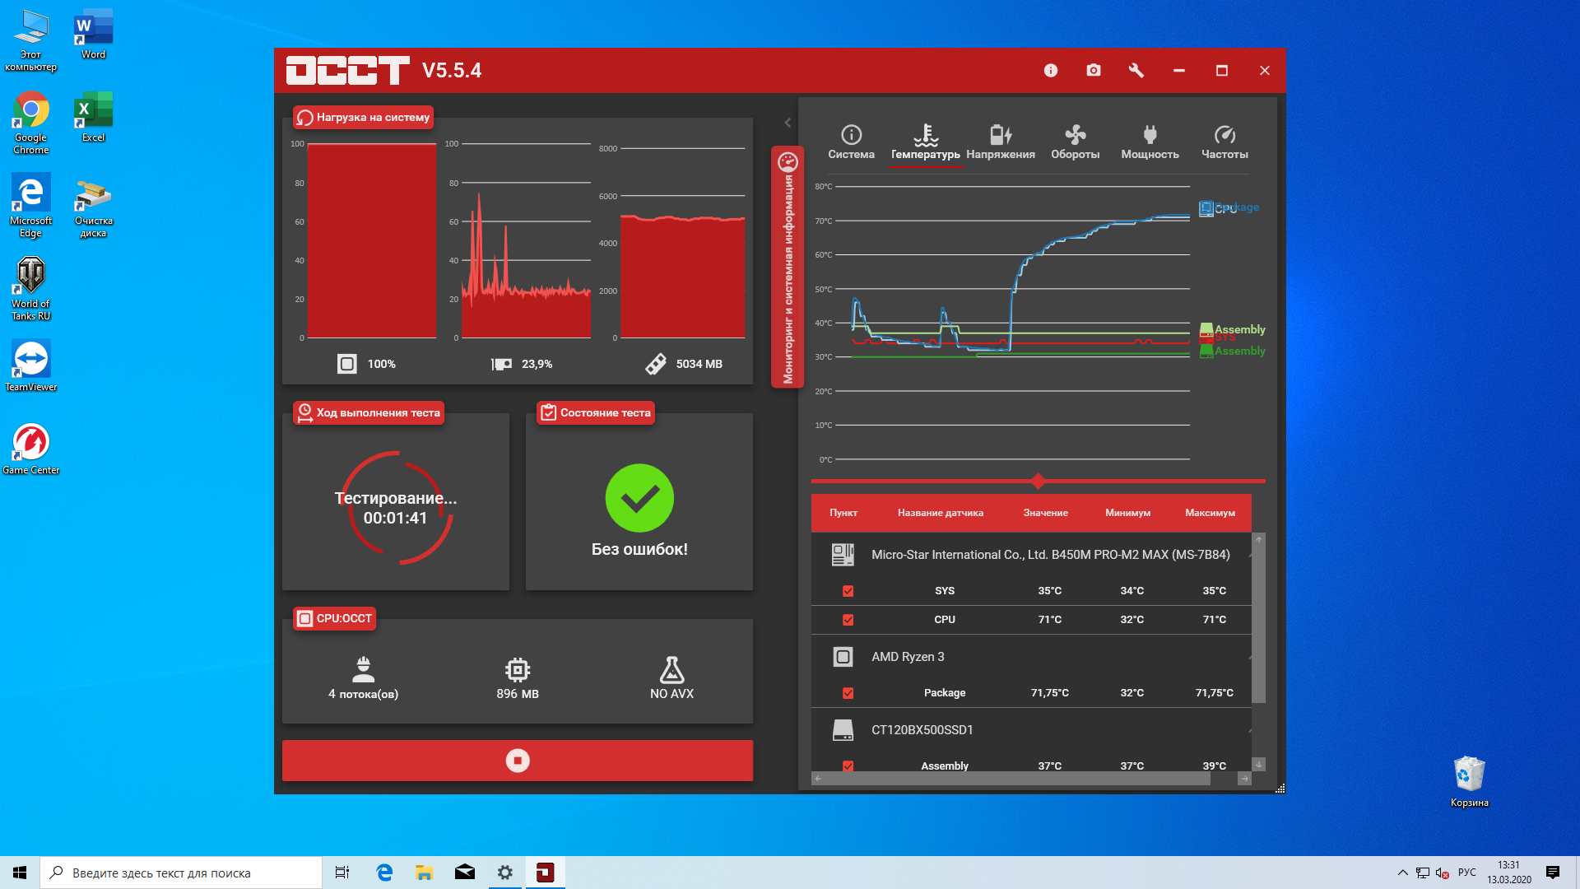Click the sensor table vertical scrollbar
Screen dimensions: 1580x889
coord(1258,624)
